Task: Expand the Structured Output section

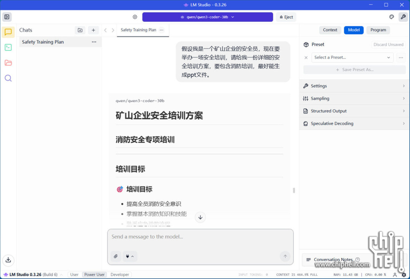Action: [x=354, y=111]
